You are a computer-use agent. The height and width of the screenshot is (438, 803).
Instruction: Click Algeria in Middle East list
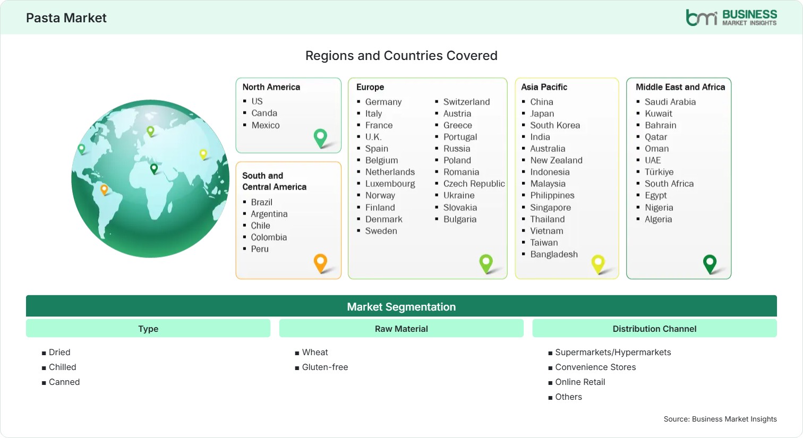coord(659,219)
